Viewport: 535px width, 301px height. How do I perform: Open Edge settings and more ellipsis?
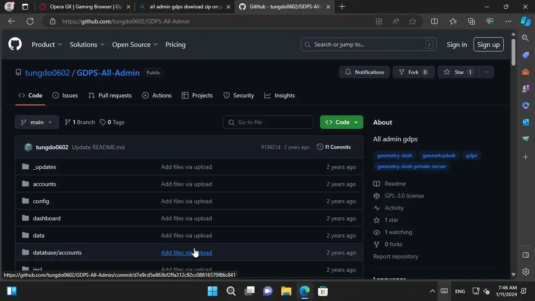point(508,21)
